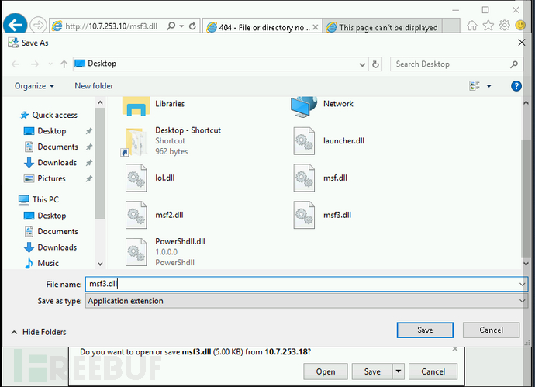Dismiss the download notification bar

pyautogui.click(x=455, y=349)
